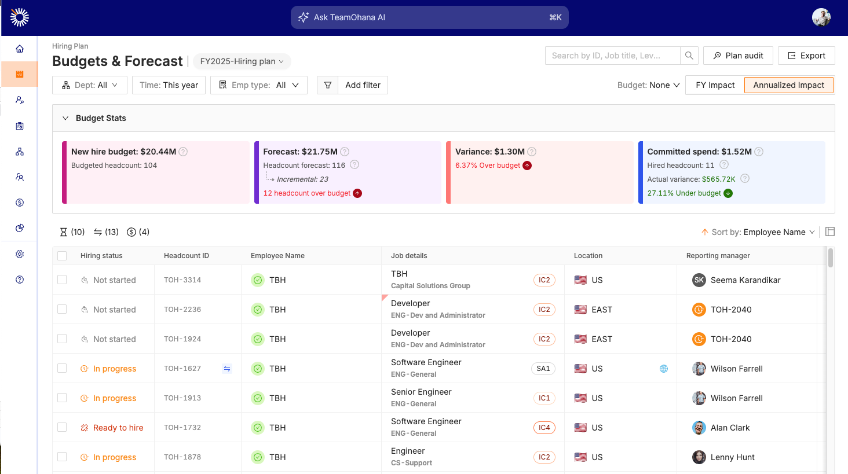Screen dimensions: 848x474
Task: Open the compensation dollar icon in the sidebar
Action: (19, 203)
